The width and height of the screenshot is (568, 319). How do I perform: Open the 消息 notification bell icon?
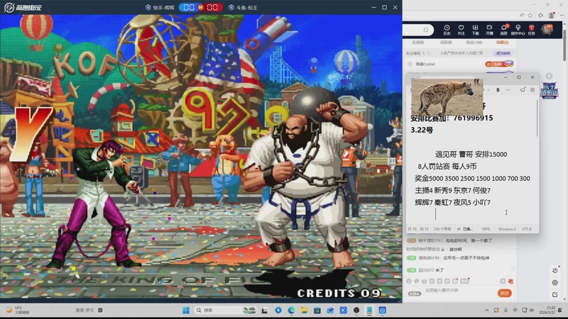503,30
